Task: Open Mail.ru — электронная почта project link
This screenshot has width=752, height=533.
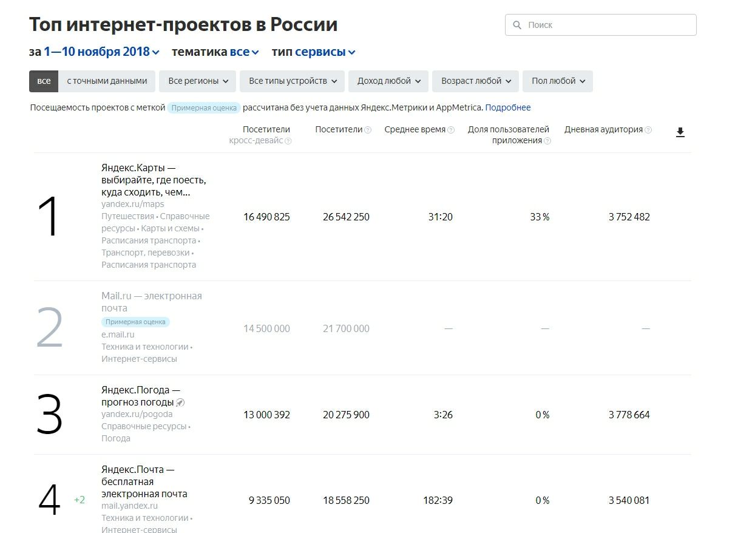Action: [152, 302]
